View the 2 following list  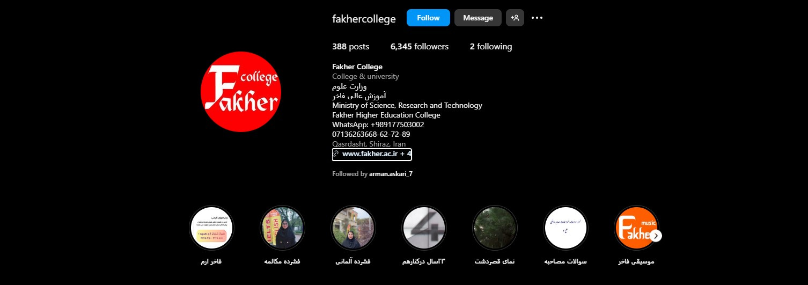click(491, 47)
